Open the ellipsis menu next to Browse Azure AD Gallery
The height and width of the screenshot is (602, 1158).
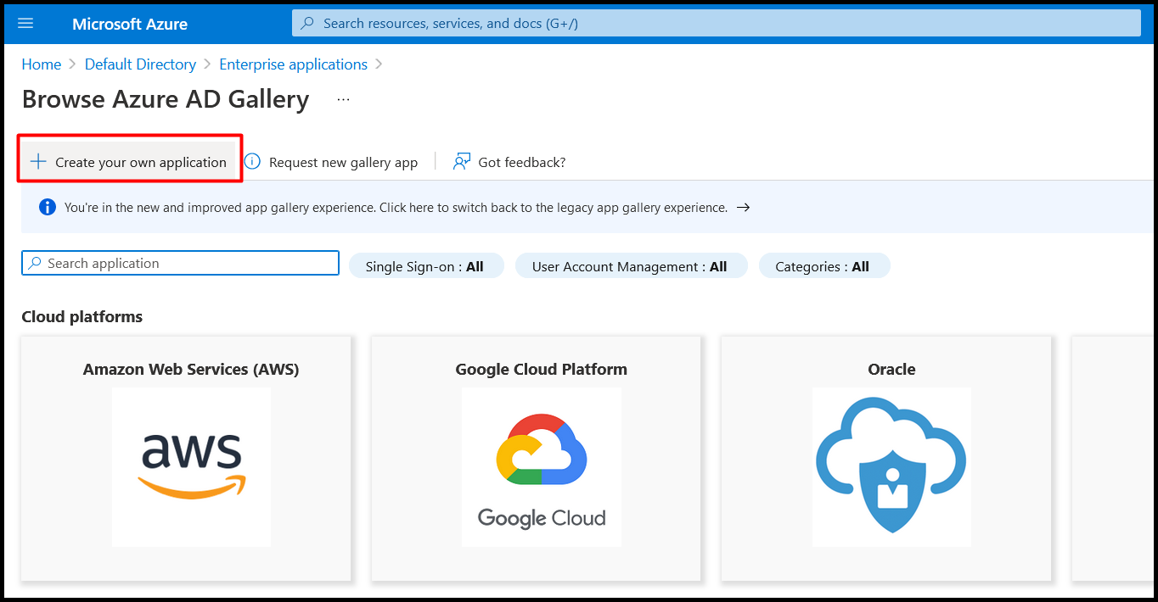pos(343,99)
